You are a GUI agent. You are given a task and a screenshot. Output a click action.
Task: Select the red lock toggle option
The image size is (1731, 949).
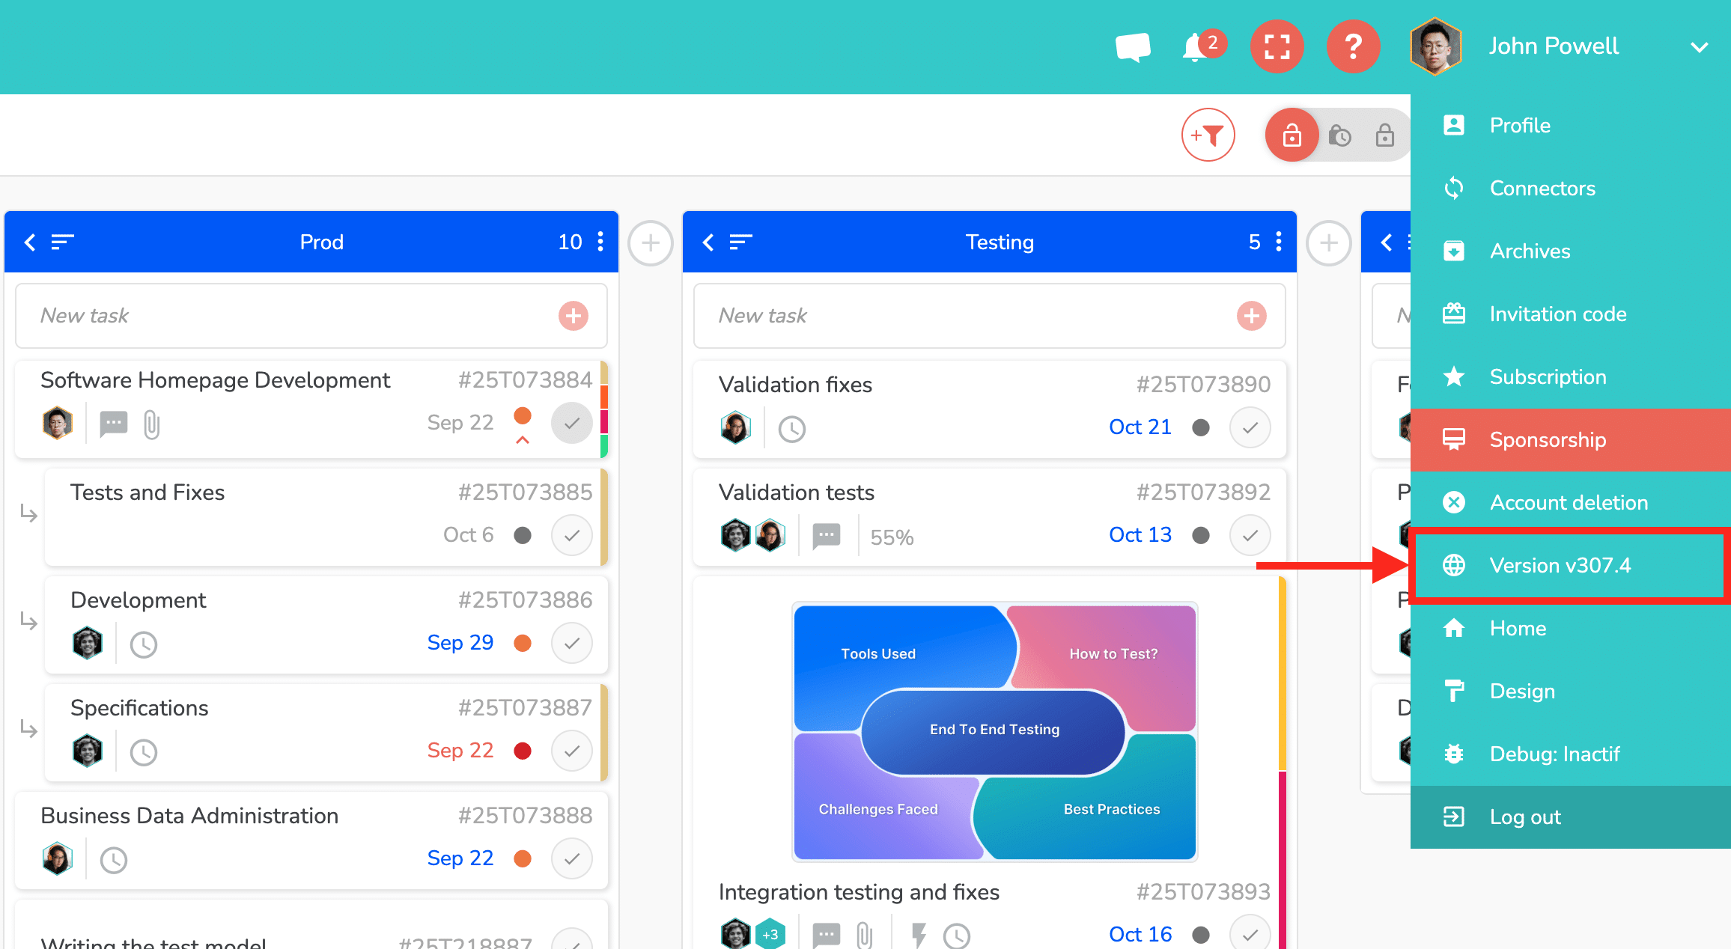point(1292,135)
